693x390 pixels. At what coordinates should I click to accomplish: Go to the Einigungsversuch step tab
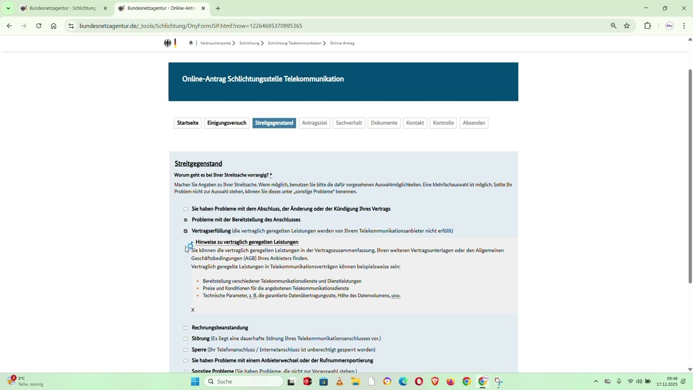[227, 123]
